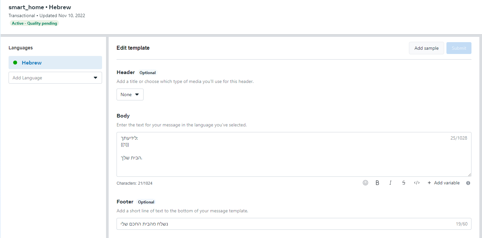Apply italic formatting to the body
This screenshot has height=238, width=482.
coord(390,182)
